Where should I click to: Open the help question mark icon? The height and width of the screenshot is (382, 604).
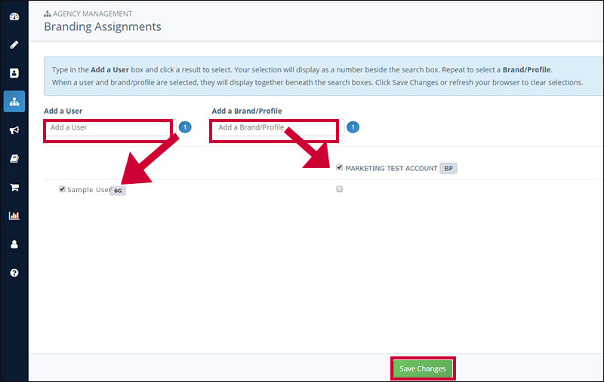(x=14, y=273)
